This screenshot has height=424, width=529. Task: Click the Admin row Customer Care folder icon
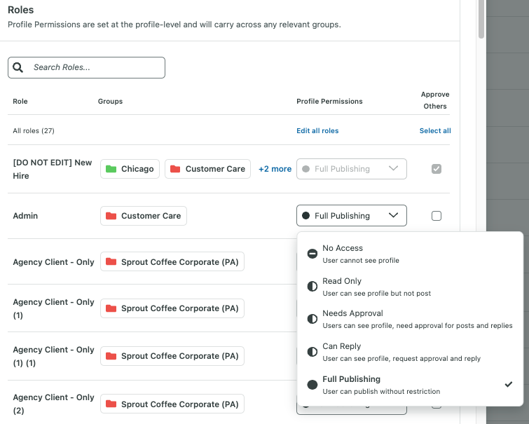point(111,216)
